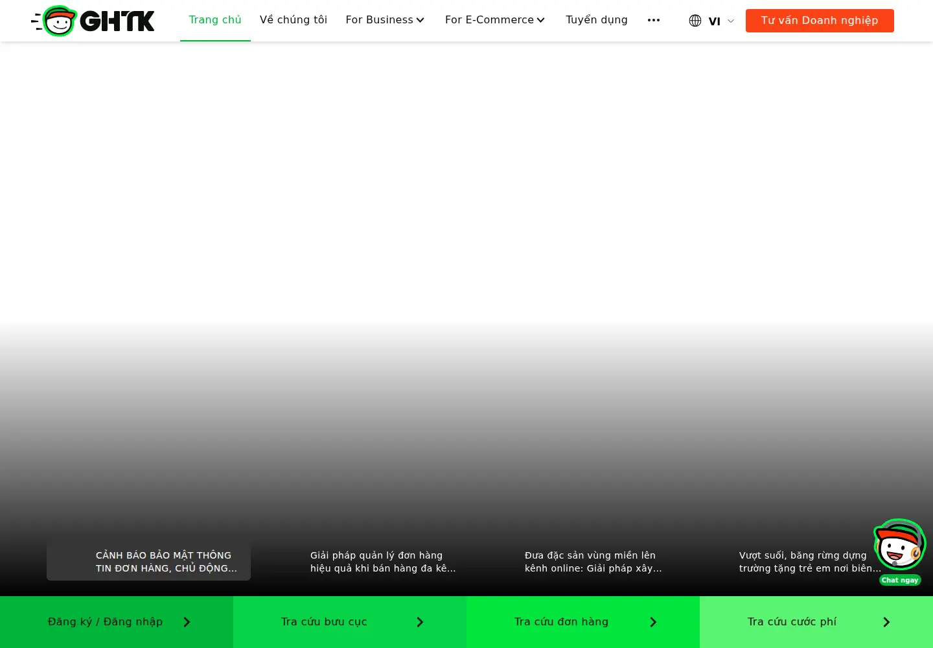933x648 pixels.
Task: Click Tư vấn Doanh nghiệp button
Action: tap(820, 21)
